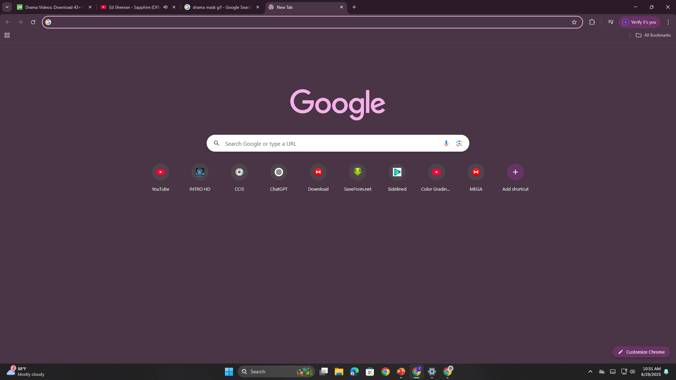The image size is (676, 380).
Task: Click the Verify it's you profile button
Action: pyautogui.click(x=639, y=22)
